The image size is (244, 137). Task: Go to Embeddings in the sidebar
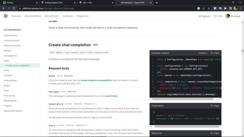click(10, 80)
